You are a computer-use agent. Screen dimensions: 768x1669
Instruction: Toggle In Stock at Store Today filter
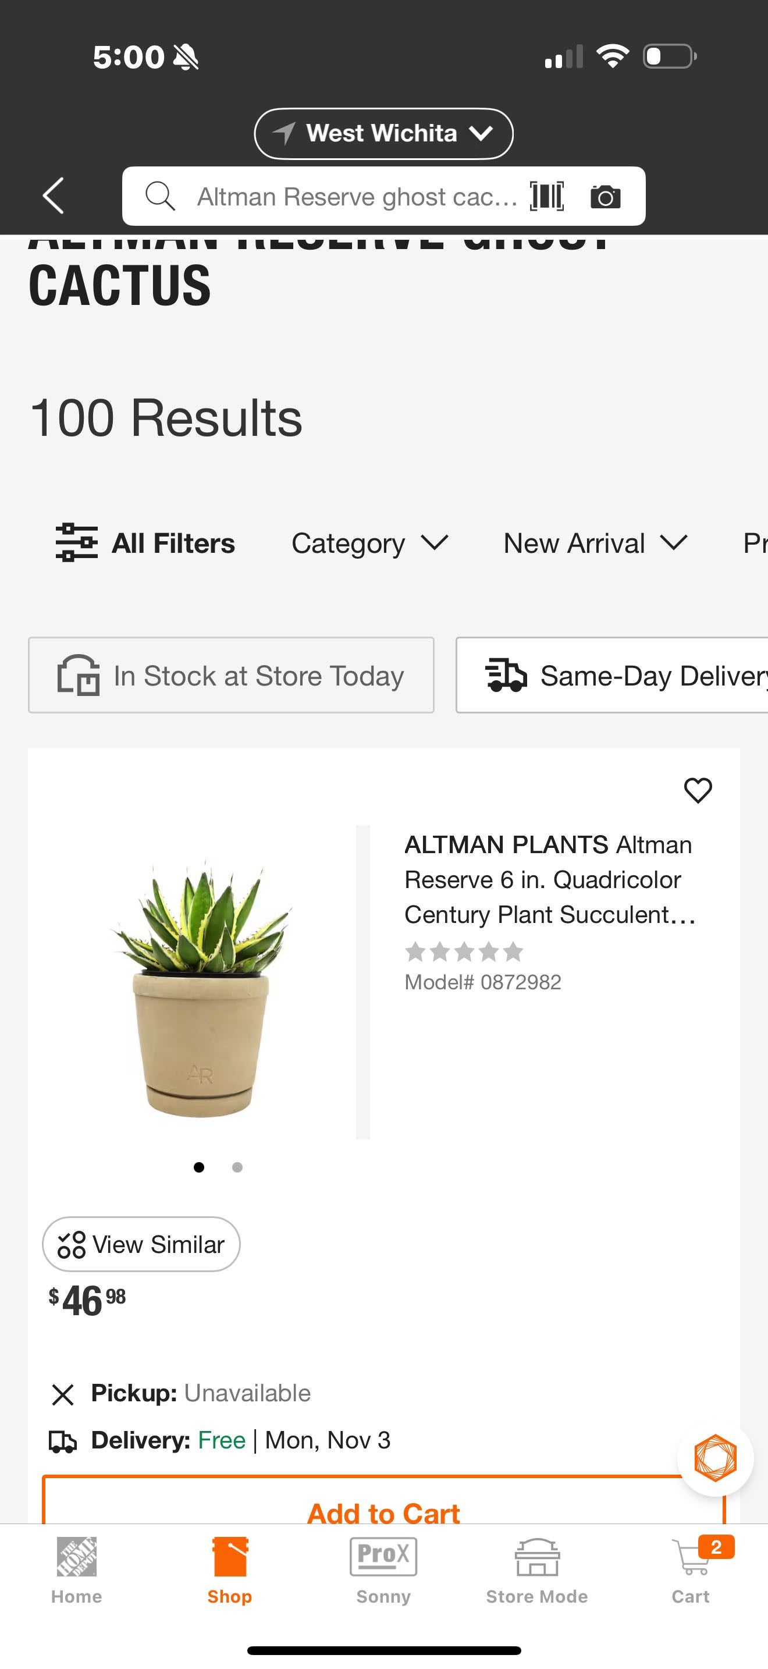point(231,675)
